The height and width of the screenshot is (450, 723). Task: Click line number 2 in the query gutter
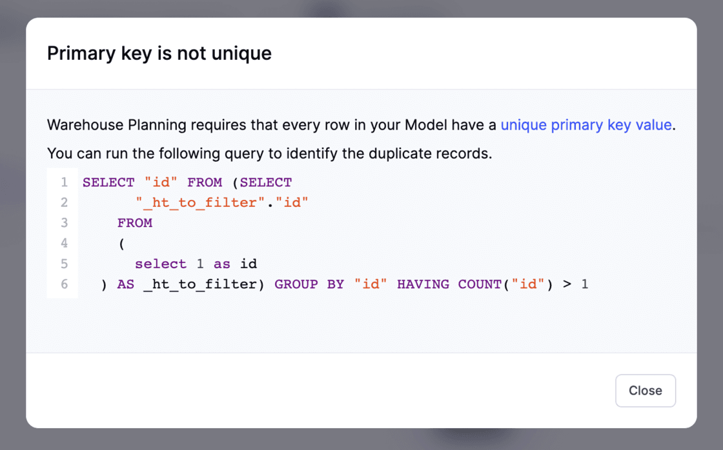click(x=64, y=202)
